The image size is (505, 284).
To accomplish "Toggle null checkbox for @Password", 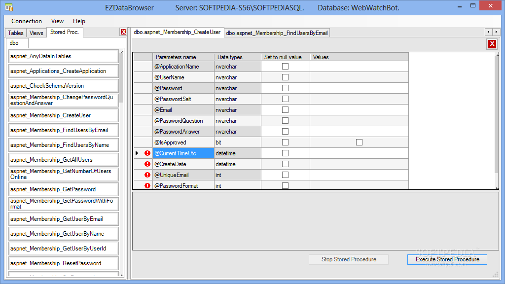I will tap(286, 88).
